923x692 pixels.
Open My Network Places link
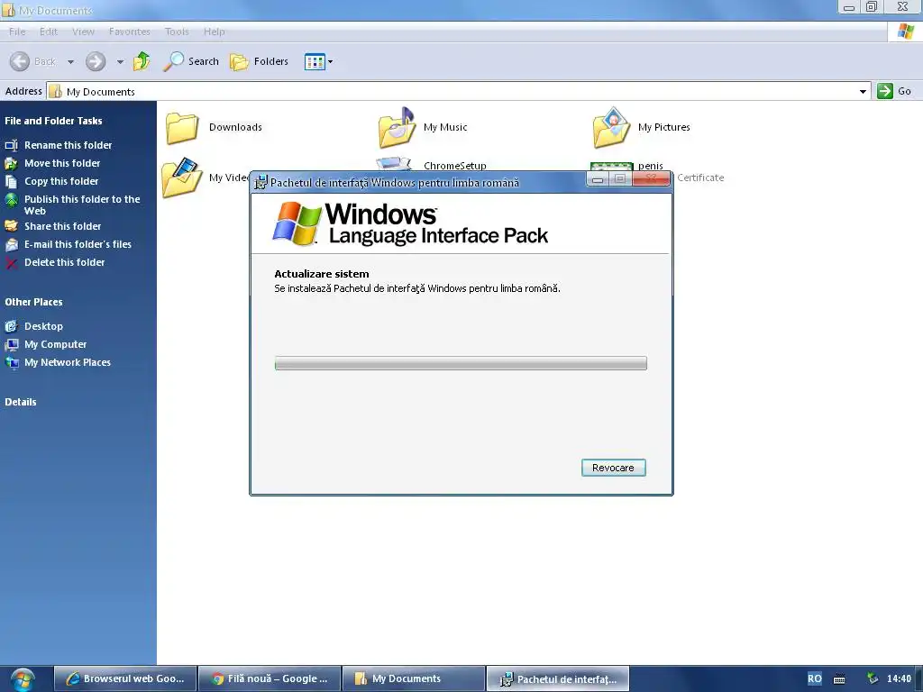pos(67,362)
